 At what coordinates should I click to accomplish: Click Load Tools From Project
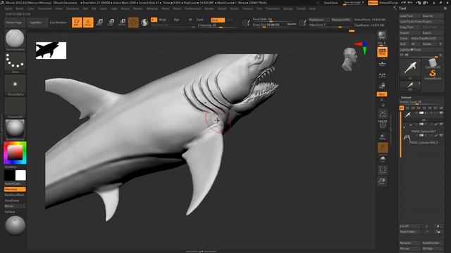coord(421,22)
